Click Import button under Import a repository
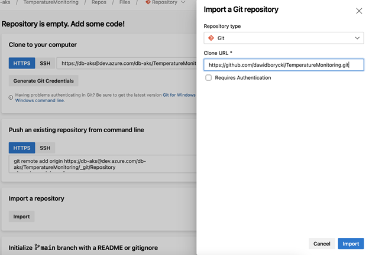This screenshot has width=369, height=255. pos(21,217)
